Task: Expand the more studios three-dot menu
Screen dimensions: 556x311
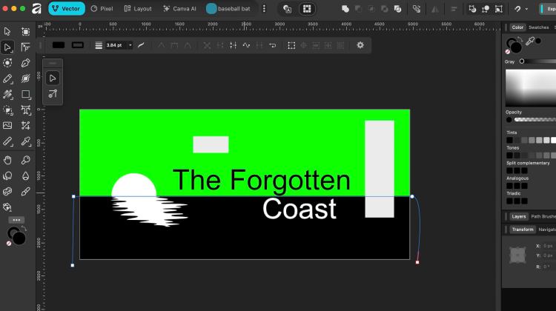Action: tap(264, 9)
